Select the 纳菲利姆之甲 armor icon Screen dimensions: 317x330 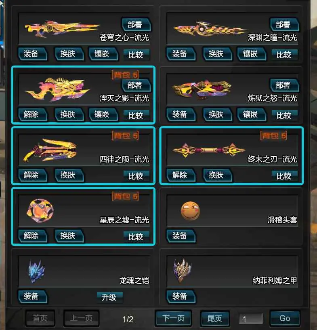183,270
